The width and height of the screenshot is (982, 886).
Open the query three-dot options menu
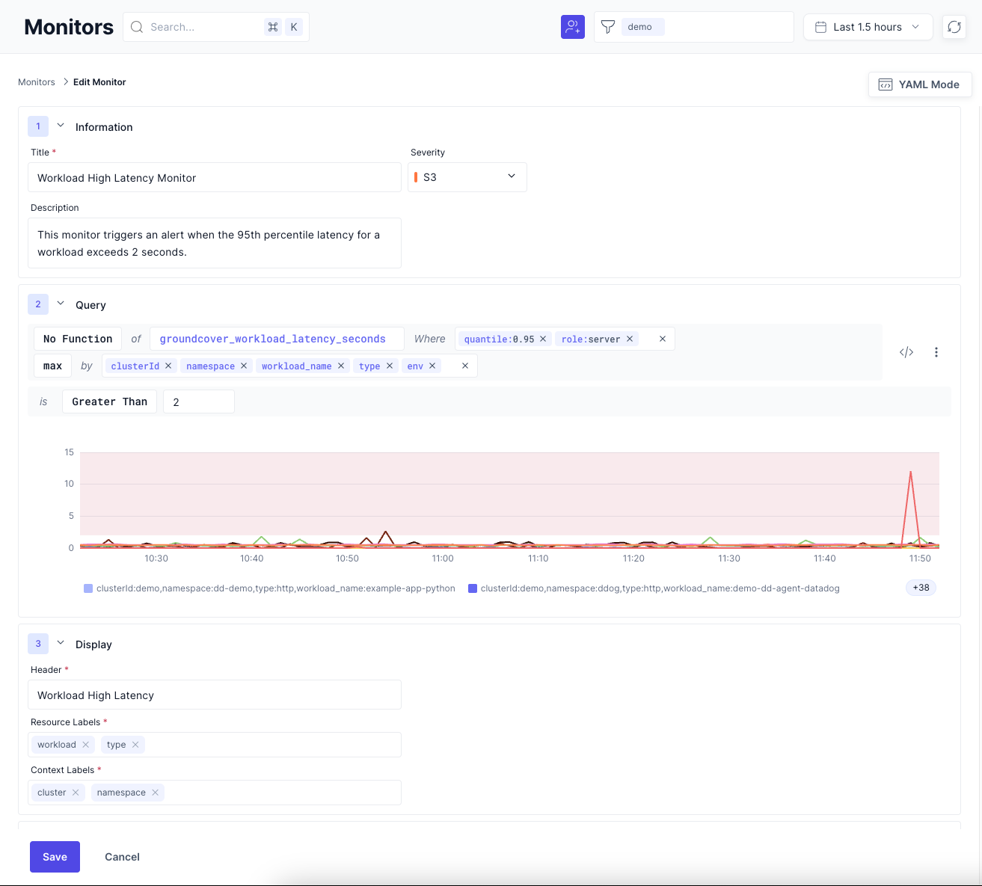click(x=936, y=352)
